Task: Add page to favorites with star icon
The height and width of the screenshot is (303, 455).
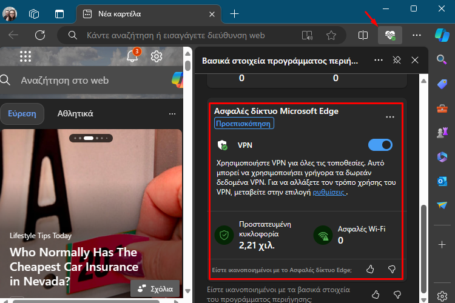Action: 331,35
